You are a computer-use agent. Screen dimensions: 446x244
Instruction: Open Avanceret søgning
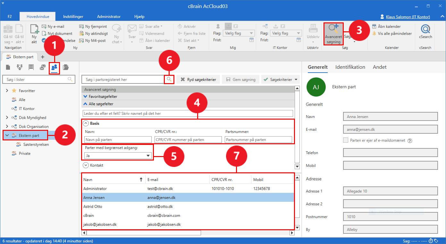[x=333, y=34]
